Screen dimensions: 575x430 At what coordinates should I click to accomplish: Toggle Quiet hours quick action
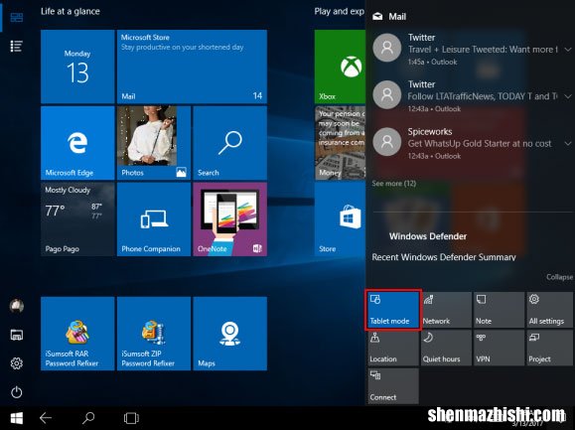coord(446,348)
